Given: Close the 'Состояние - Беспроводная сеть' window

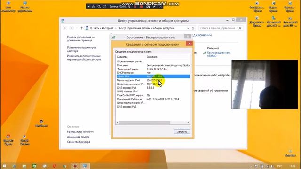Looking at the screenshot, I should coord(188,36).
